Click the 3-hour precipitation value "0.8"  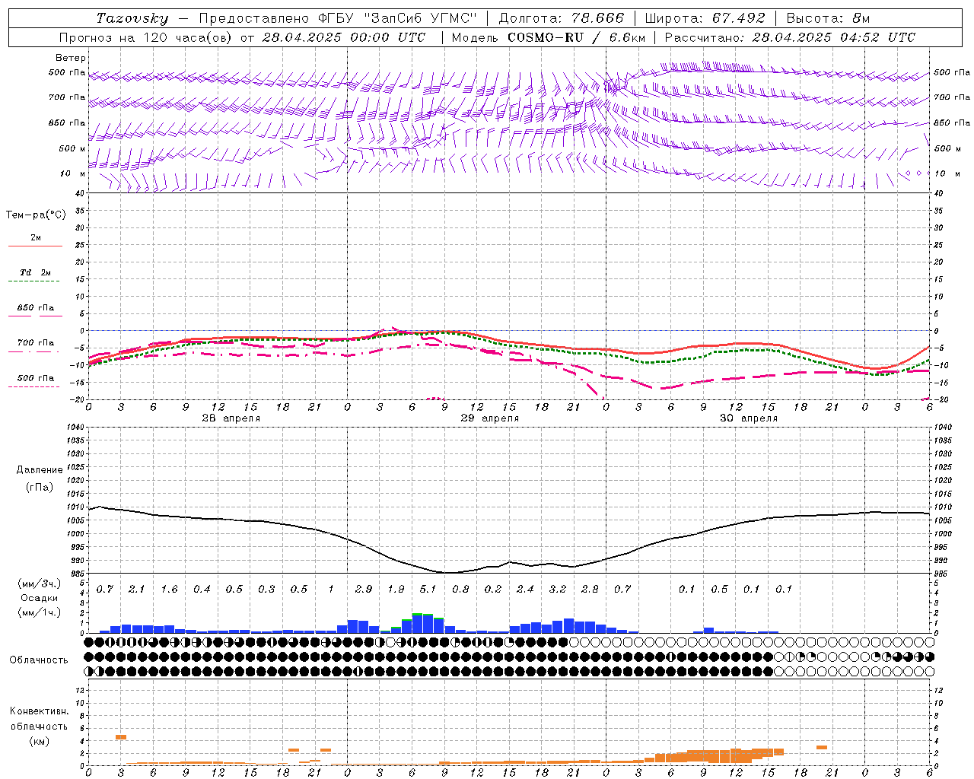pyautogui.click(x=460, y=589)
